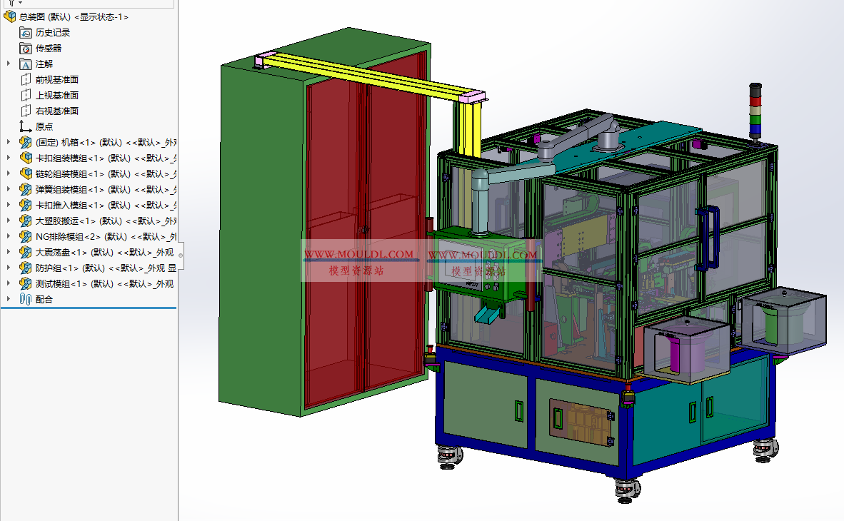Image resolution: width=844 pixels, height=521 pixels.
Task: Expand the 配合 mates folder arrow
Action: coord(9,300)
